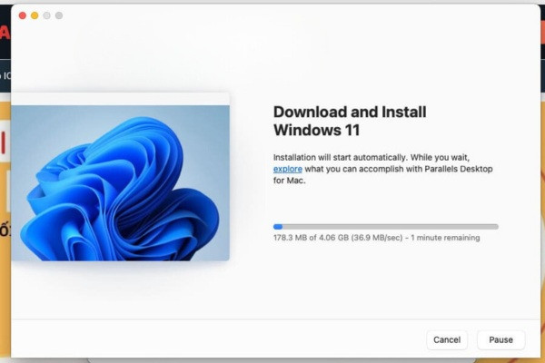Close the Parallels installer window with red button
545x363 pixels.
click(x=23, y=15)
